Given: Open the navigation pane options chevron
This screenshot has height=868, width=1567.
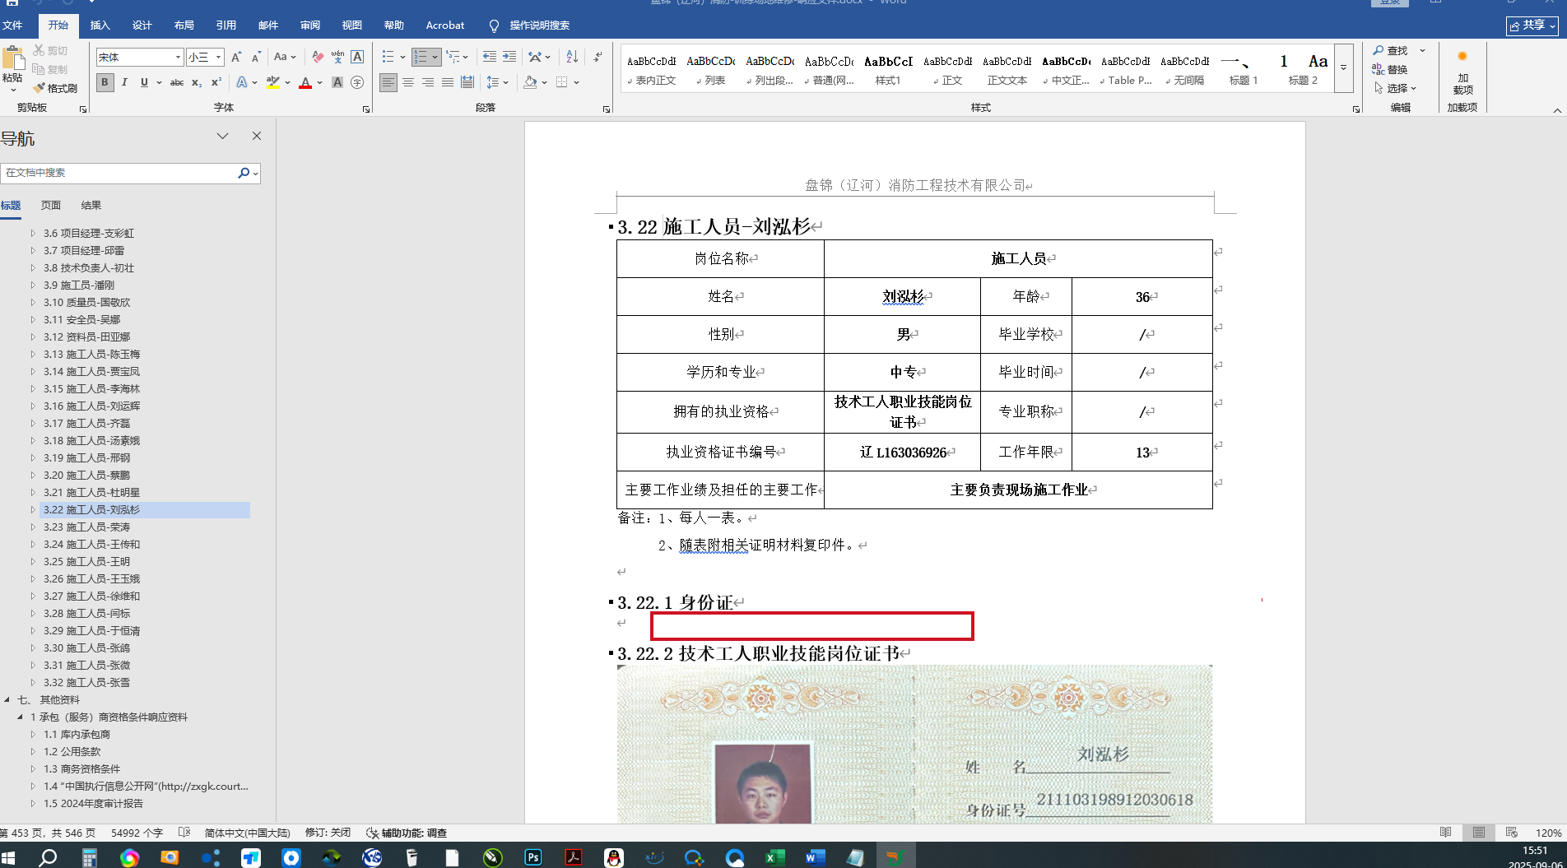Looking at the screenshot, I should tap(222, 136).
